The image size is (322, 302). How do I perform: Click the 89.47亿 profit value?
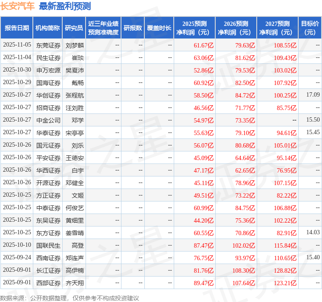[204, 283]
